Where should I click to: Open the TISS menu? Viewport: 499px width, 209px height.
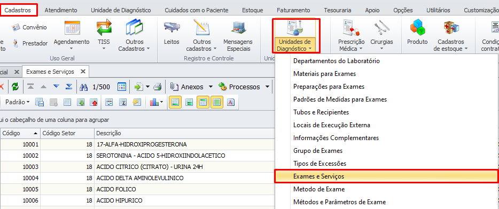(104, 35)
